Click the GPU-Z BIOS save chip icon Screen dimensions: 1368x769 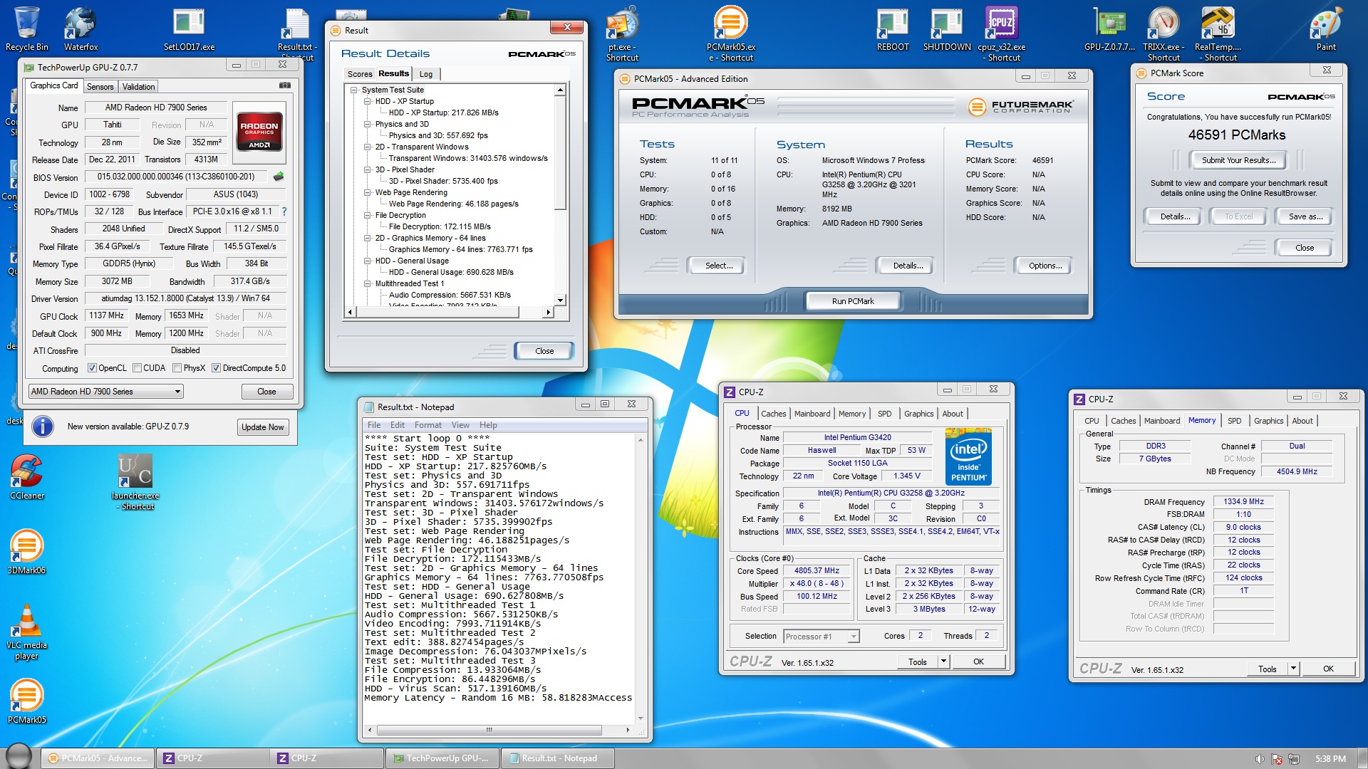[279, 177]
